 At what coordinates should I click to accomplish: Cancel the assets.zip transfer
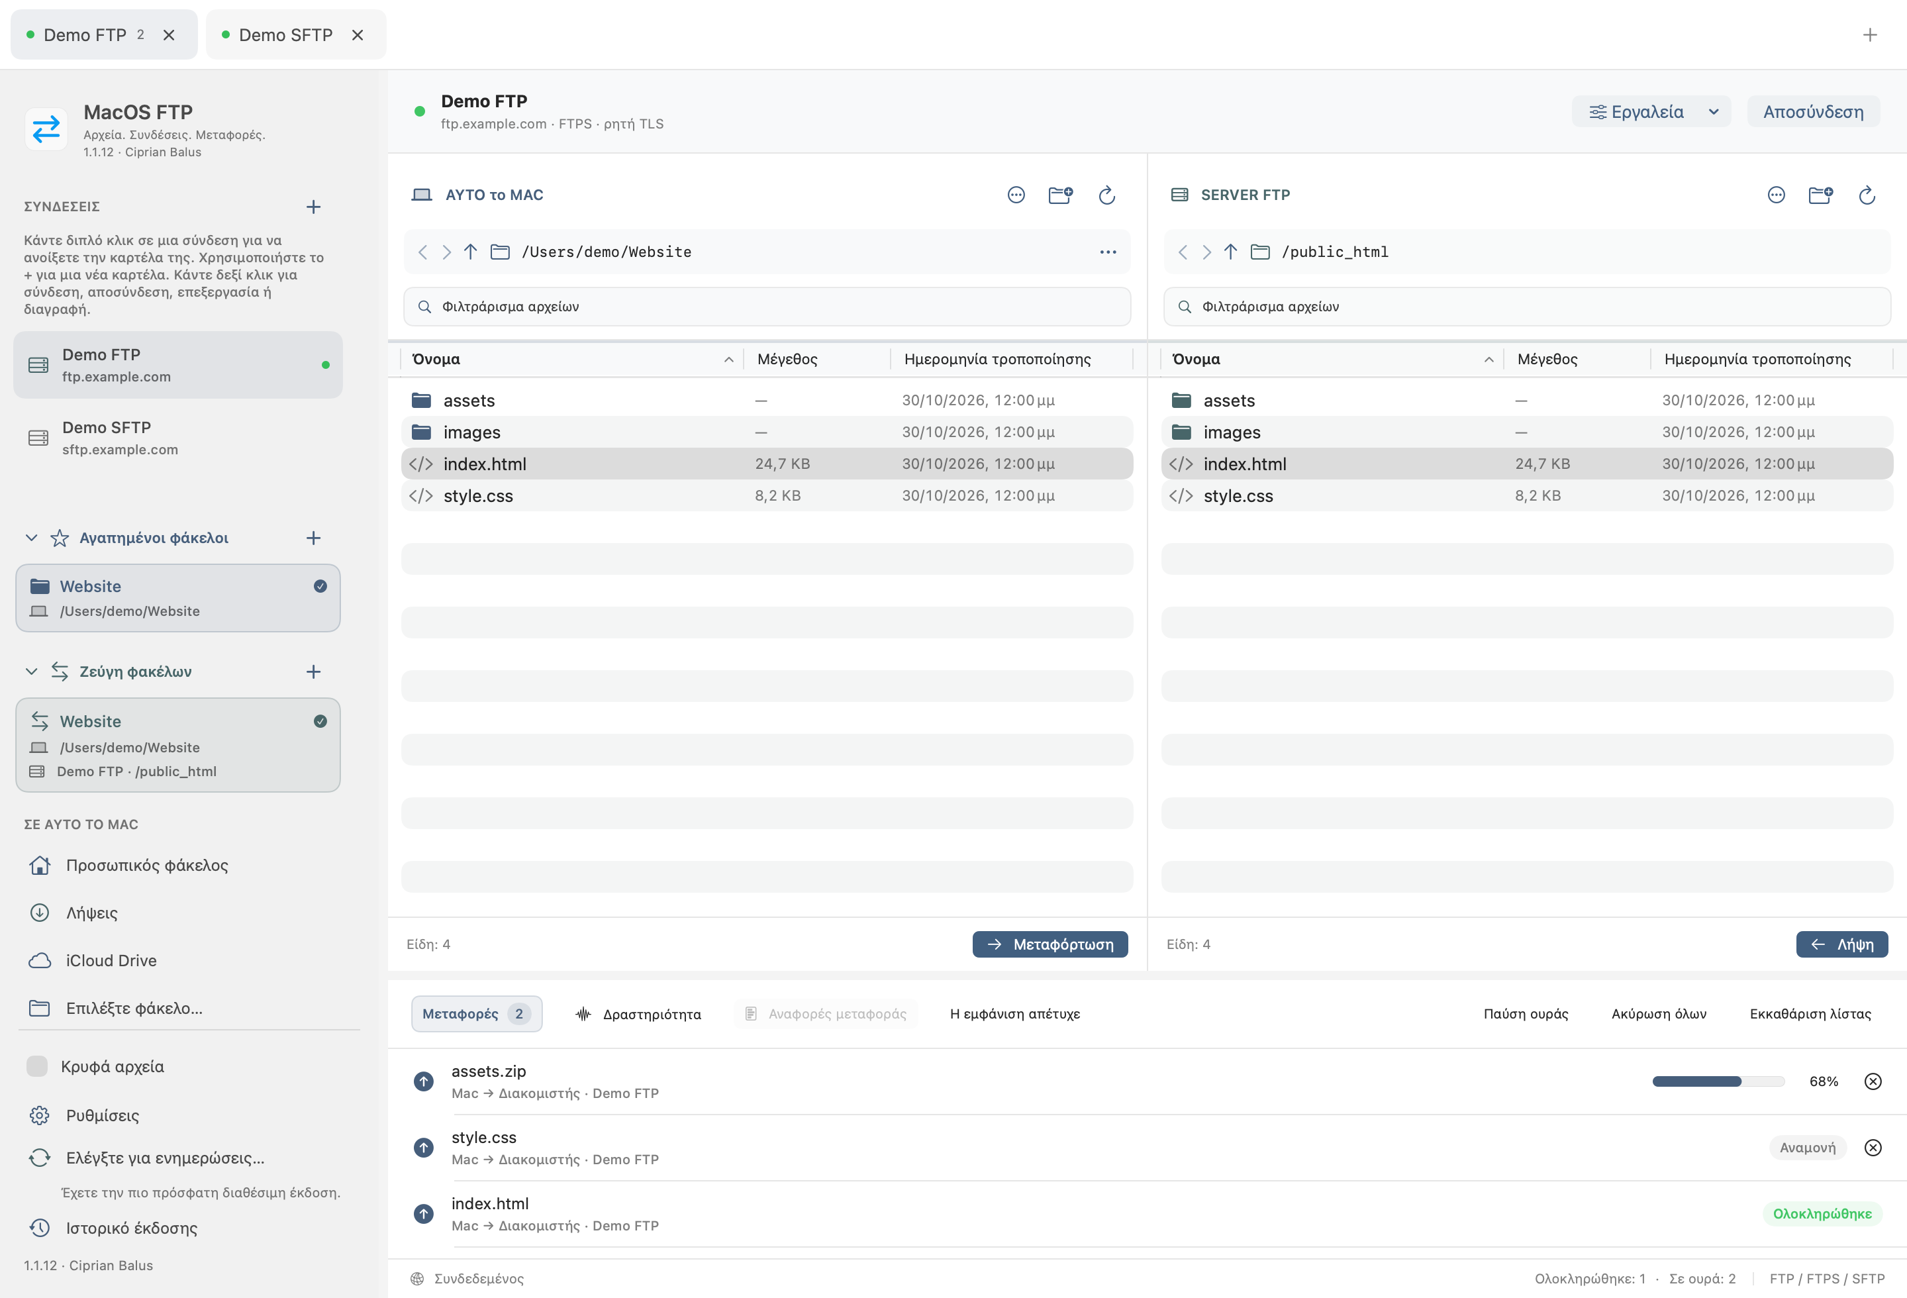(1873, 1081)
